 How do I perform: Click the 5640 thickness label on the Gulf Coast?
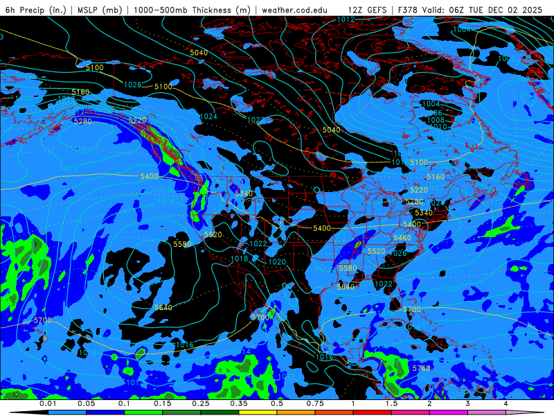pyautogui.click(x=346, y=287)
